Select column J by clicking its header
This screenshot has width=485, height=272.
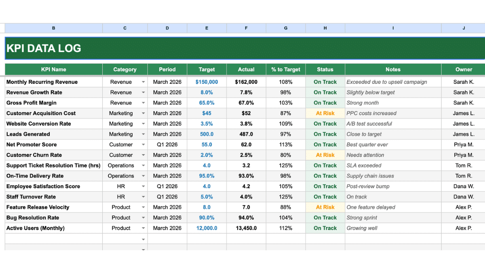coord(463,28)
